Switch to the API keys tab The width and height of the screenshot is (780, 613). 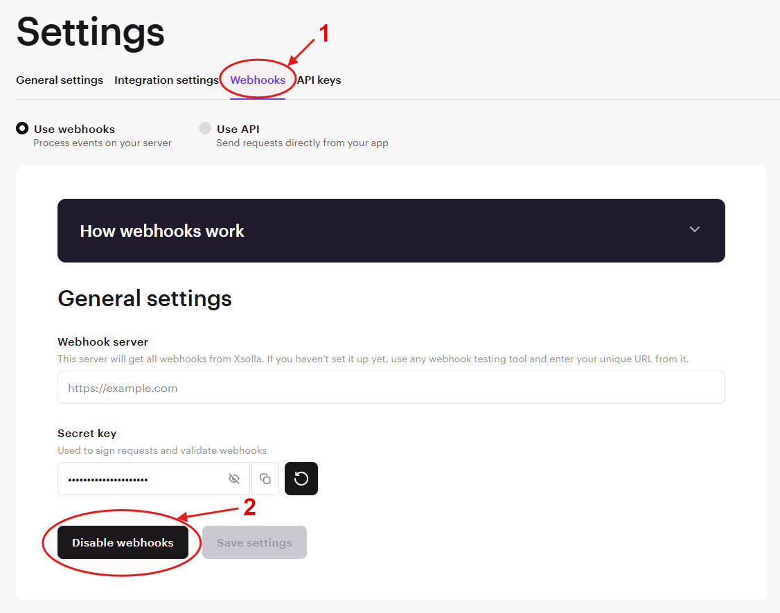pyautogui.click(x=319, y=80)
